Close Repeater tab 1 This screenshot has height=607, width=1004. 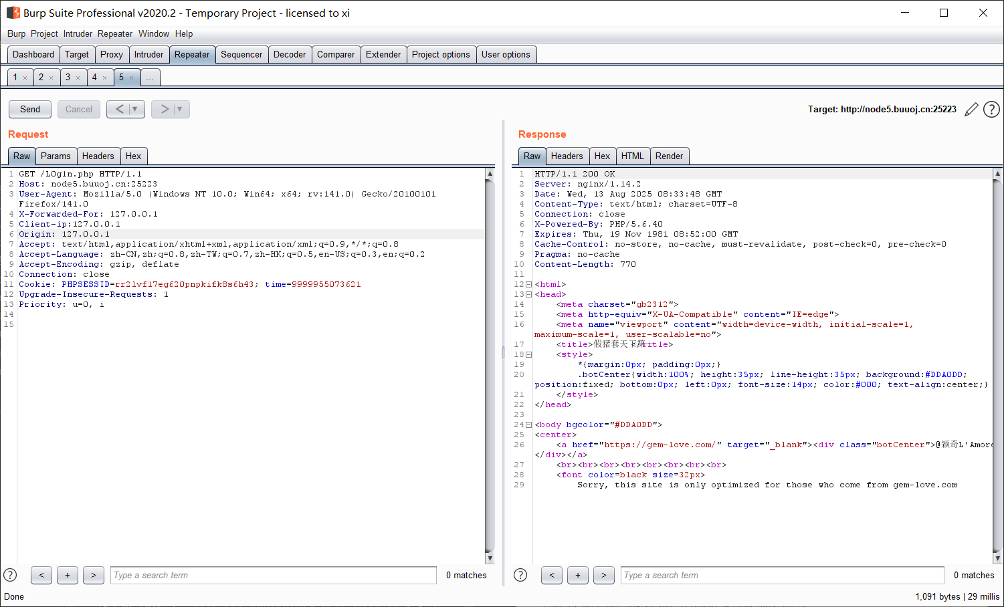[x=25, y=78]
